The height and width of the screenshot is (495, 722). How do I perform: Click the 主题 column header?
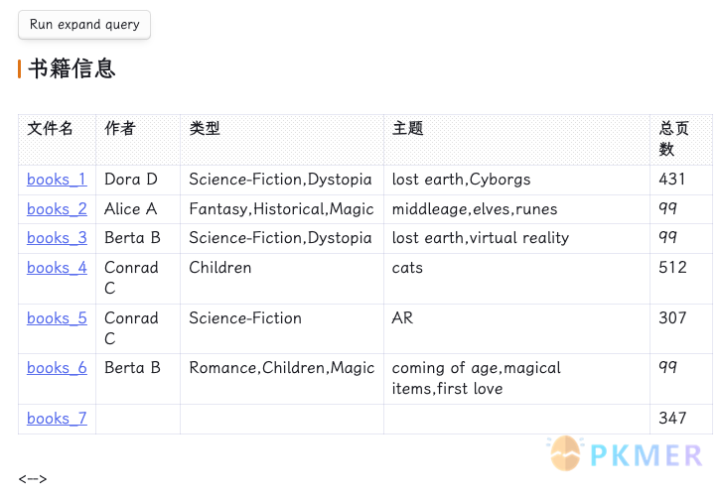[407, 128]
